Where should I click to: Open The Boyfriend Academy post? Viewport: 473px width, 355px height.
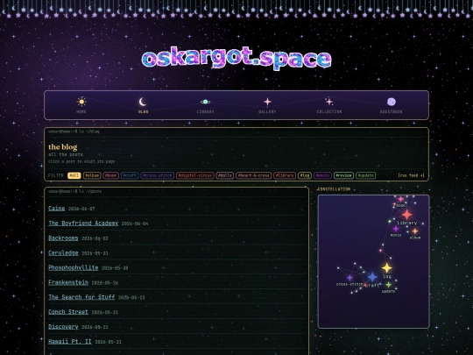click(83, 224)
